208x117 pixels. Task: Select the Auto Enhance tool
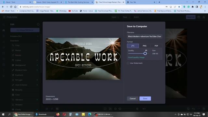point(21,85)
